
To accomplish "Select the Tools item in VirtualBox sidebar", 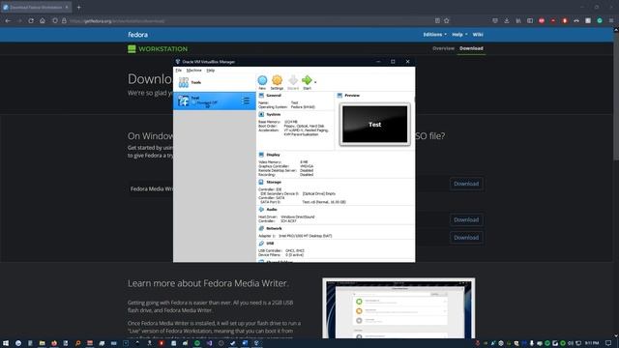I will pos(215,82).
